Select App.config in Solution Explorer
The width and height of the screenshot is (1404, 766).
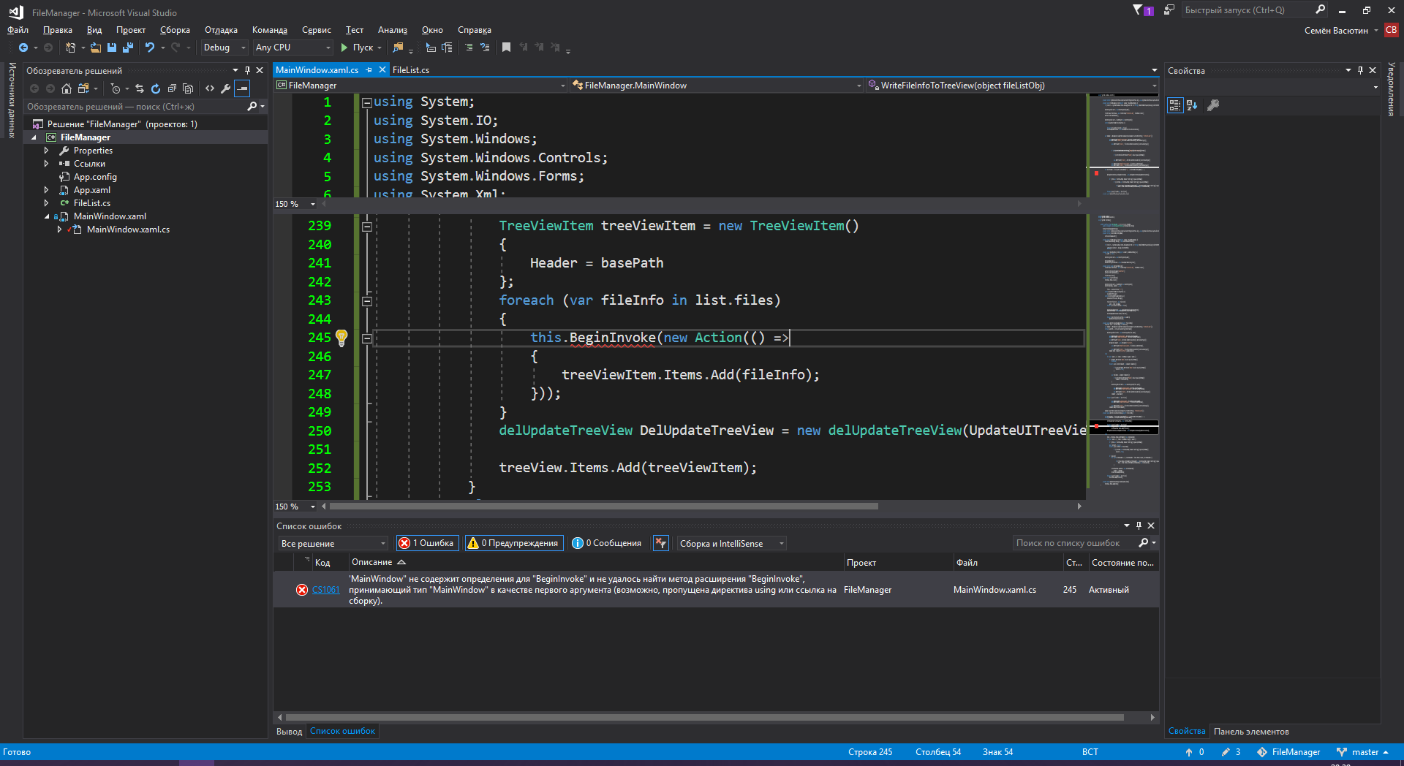pyautogui.click(x=95, y=177)
